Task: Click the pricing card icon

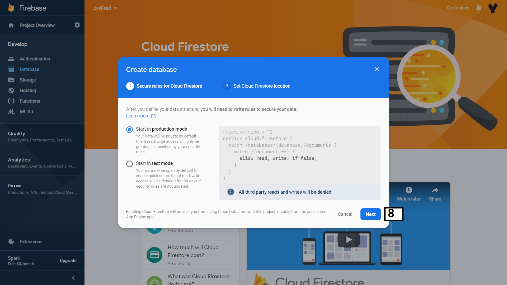Action: coord(154,255)
